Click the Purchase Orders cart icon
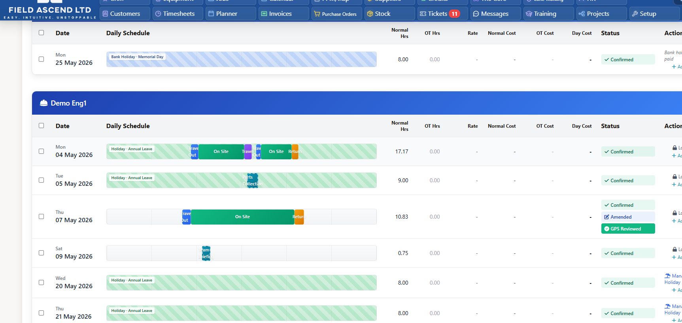 pyautogui.click(x=317, y=14)
